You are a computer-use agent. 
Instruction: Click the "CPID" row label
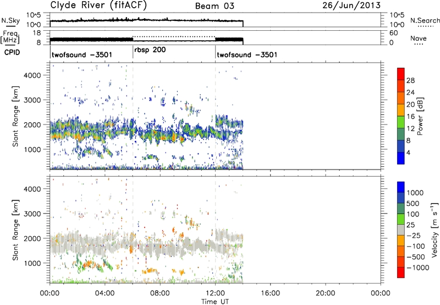click(12, 52)
